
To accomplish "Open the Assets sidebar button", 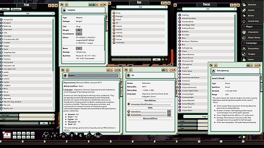I will tap(252, 10).
